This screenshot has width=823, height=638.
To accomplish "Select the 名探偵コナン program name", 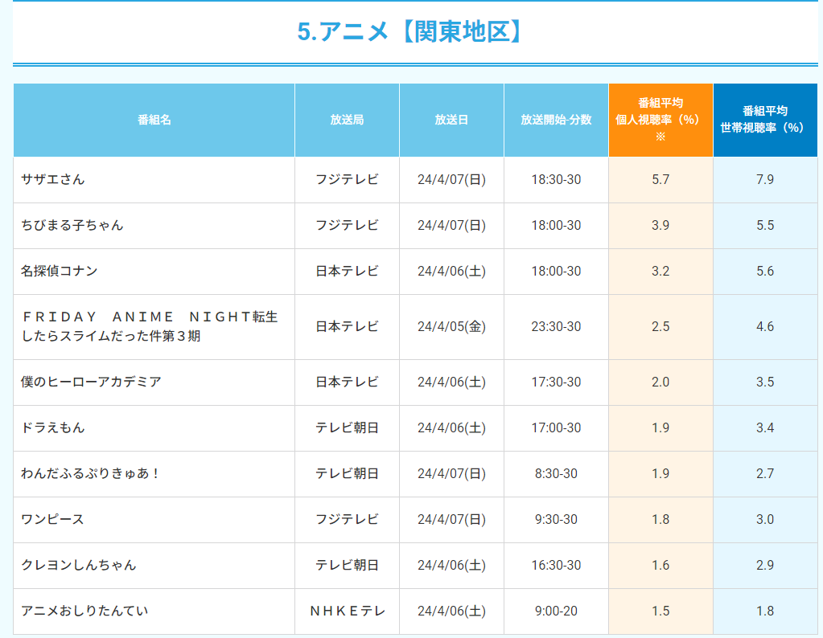I will 60,271.
